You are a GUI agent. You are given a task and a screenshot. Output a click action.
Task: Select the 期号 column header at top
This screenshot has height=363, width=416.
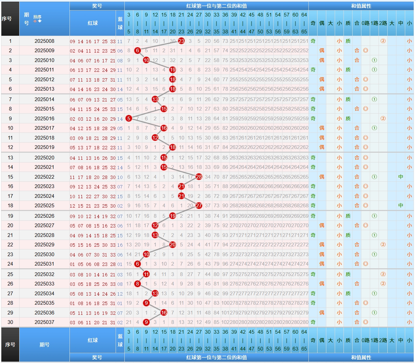coord(27,19)
